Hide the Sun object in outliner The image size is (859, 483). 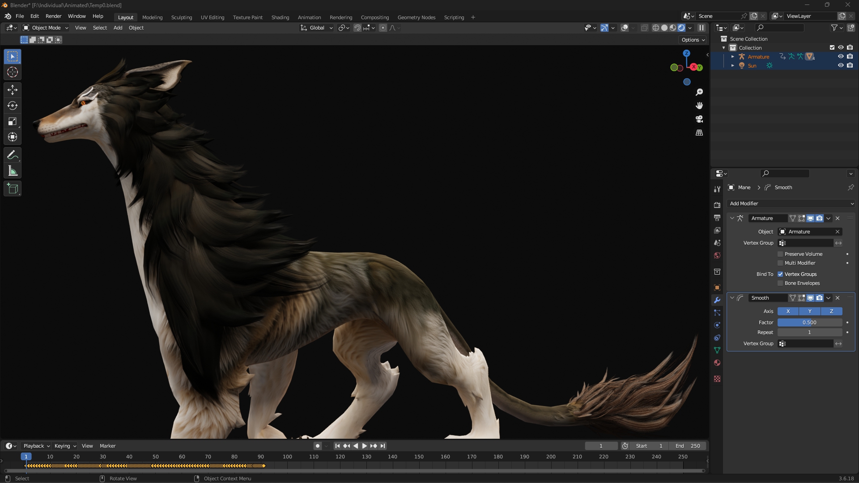tap(841, 65)
